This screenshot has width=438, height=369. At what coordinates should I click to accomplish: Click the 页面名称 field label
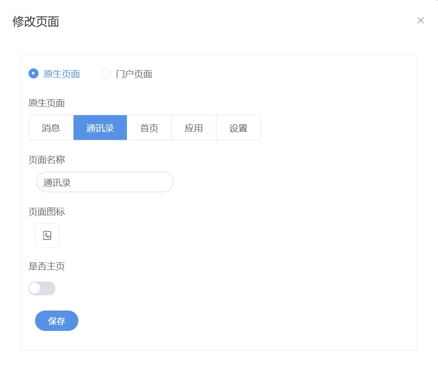coord(47,160)
